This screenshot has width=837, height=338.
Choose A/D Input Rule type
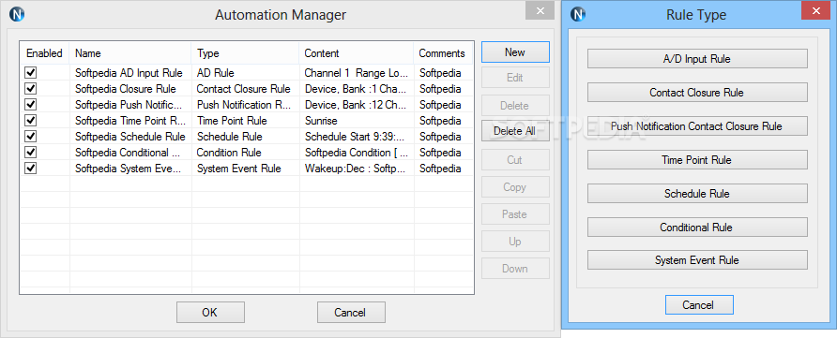(x=697, y=59)
